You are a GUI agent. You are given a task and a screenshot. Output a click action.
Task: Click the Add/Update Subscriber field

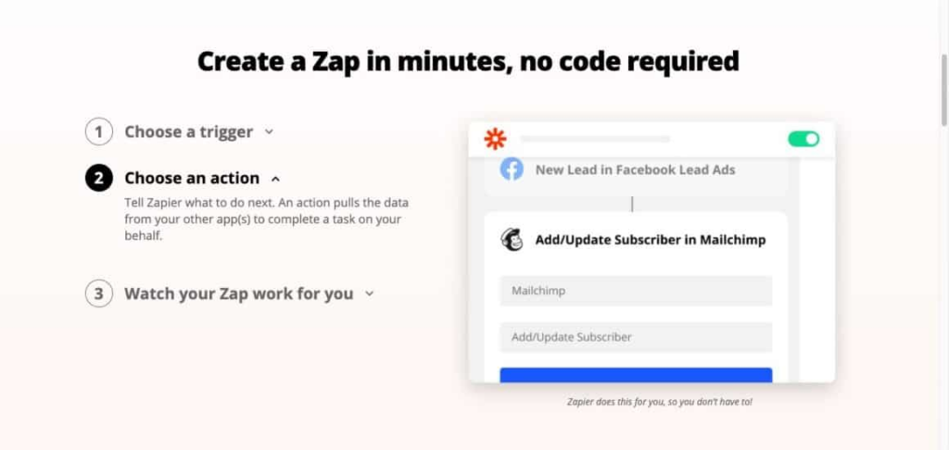coord(636,337)
